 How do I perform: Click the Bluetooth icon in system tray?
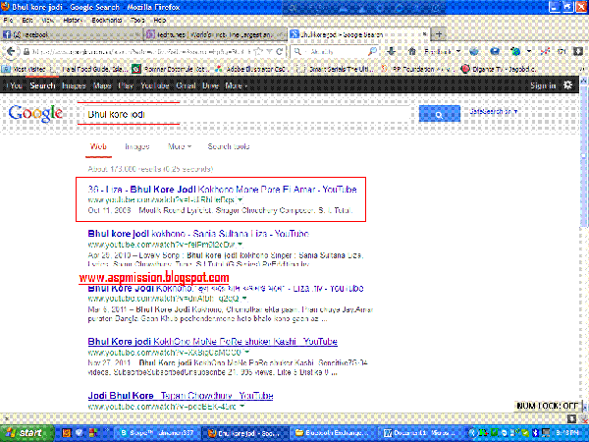point(536,433)
